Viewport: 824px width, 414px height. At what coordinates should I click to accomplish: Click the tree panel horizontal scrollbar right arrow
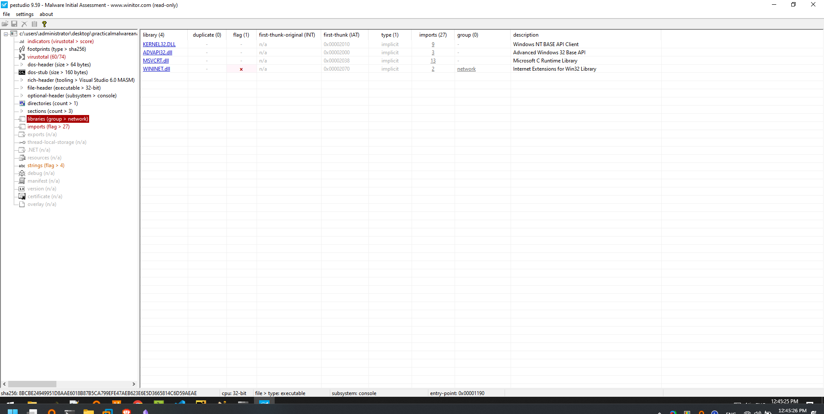(134, 384)
